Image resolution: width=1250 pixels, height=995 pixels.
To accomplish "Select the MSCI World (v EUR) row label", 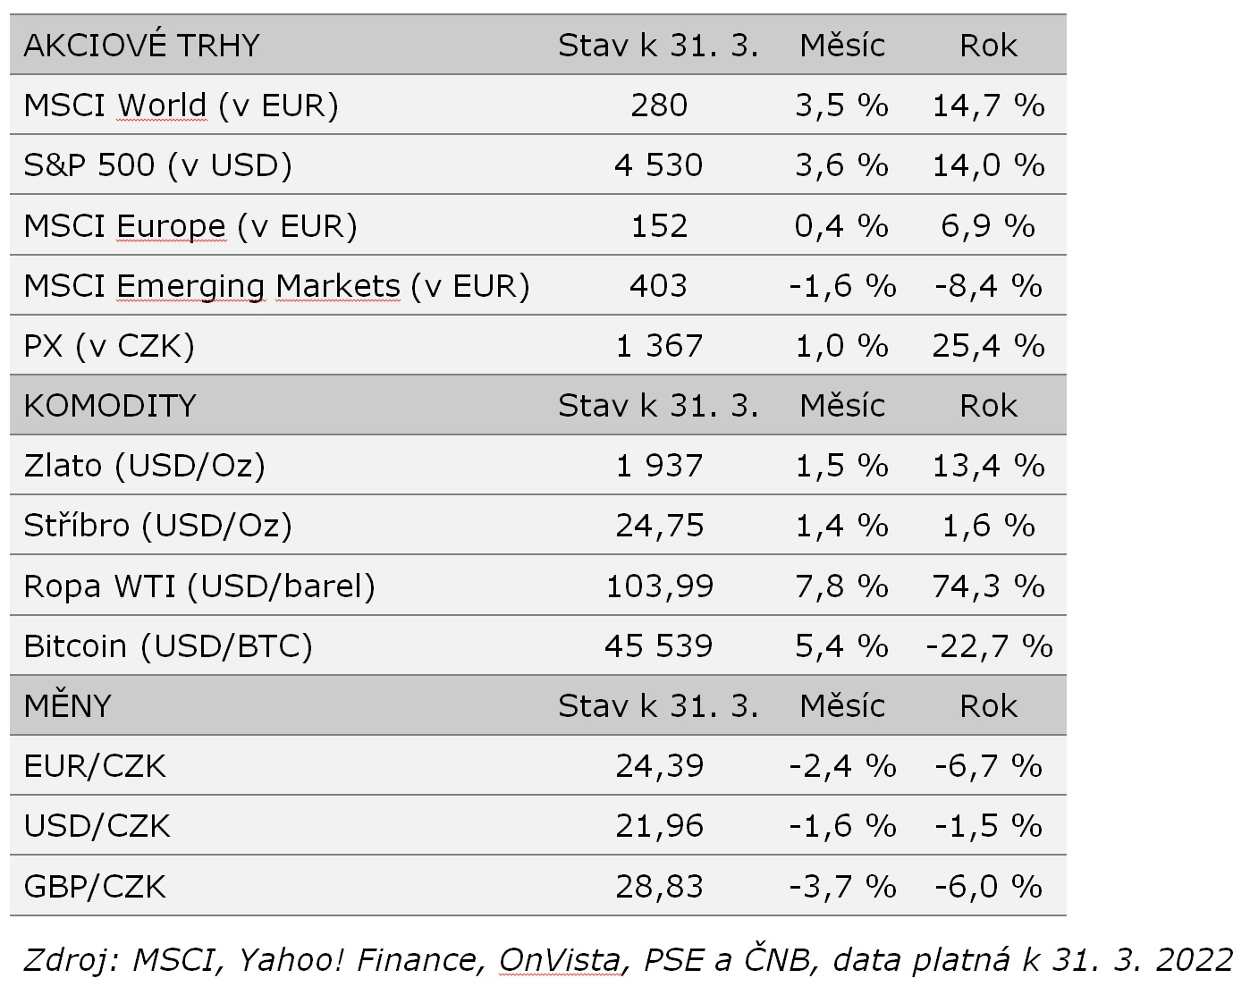I will pyautogui.click(x=181, y=105).
